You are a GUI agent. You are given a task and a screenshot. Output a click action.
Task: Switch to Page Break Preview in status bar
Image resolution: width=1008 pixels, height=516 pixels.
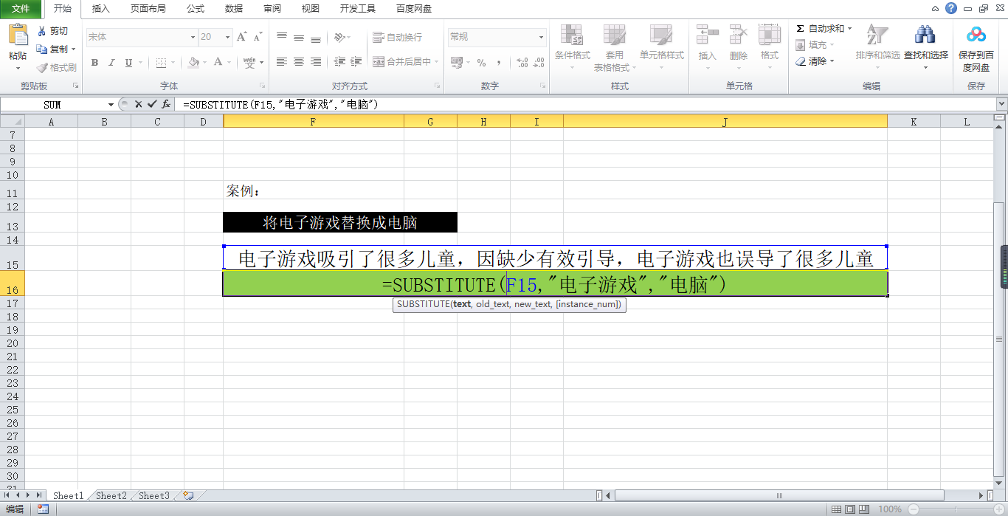tap(866, 509)
